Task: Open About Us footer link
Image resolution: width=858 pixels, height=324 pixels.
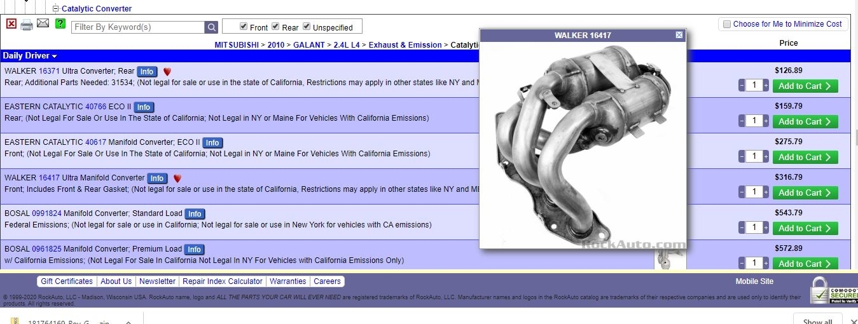Action: pyautogui.click(x=116, y=281)
